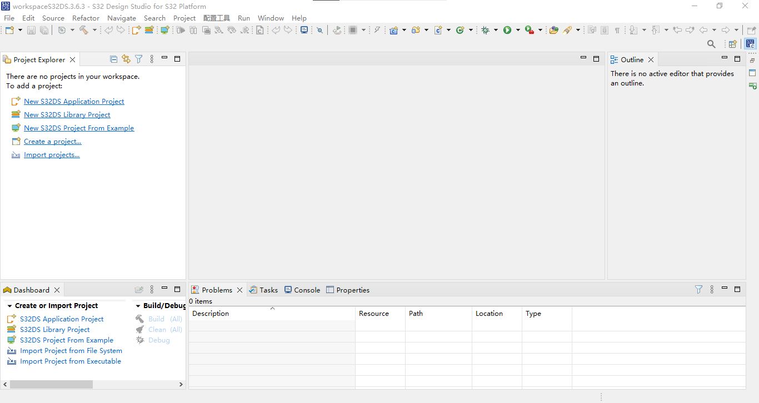Collapse all in Project Explorer
Screen dimensions: 759x403
114,59
